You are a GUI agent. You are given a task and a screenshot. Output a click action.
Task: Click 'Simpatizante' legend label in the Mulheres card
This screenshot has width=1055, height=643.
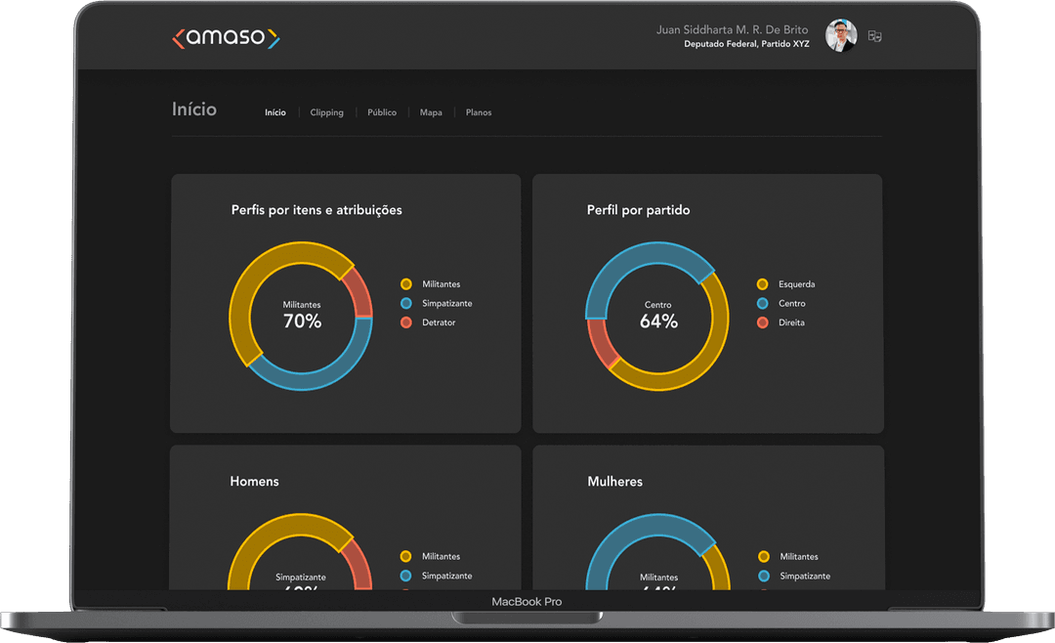[805, 577]
